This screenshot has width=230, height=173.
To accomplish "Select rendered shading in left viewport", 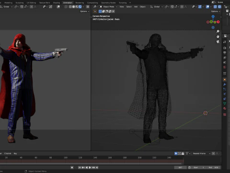I will (x=80, y=7).
